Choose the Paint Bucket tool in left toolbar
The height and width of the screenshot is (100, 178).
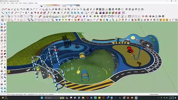click(x=2, y=27)
